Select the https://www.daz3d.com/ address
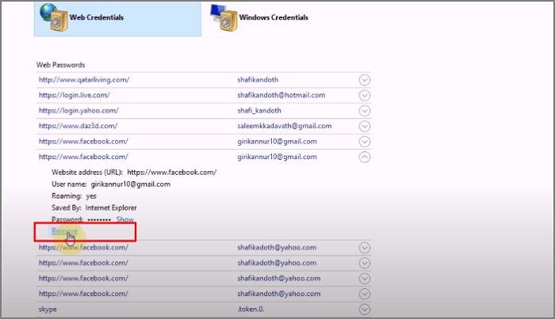 coord(77,126)
